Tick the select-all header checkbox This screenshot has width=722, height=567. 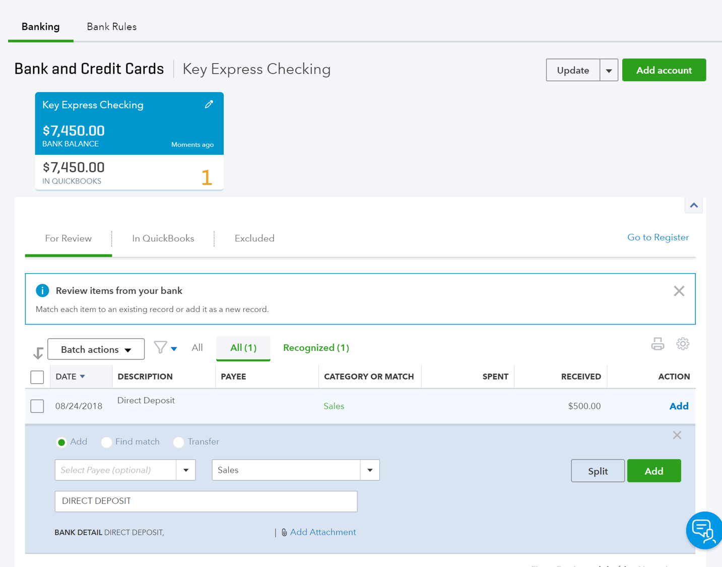coord(37,377)
